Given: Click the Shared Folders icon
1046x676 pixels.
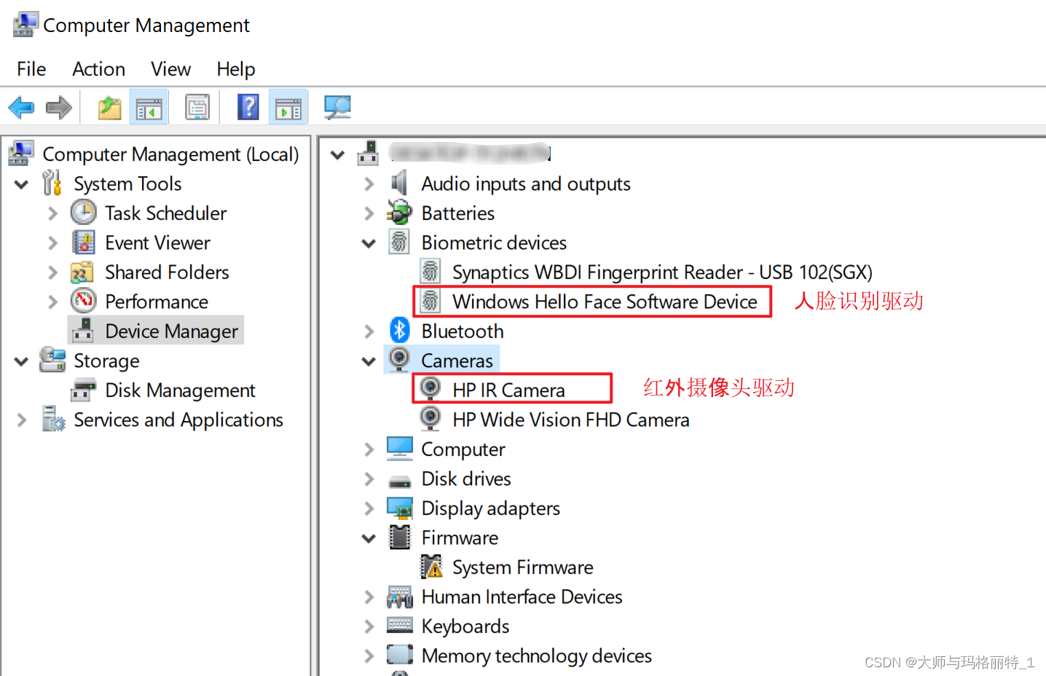Looking at the screenshot, I should point(82,272).
